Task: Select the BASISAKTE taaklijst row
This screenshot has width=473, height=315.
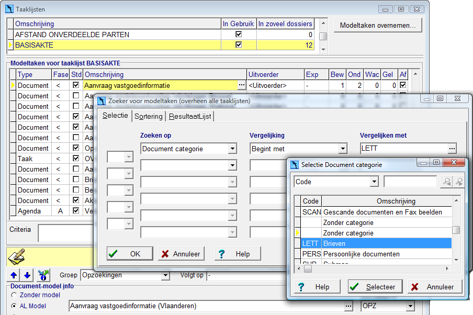Action: coord(163,45)
